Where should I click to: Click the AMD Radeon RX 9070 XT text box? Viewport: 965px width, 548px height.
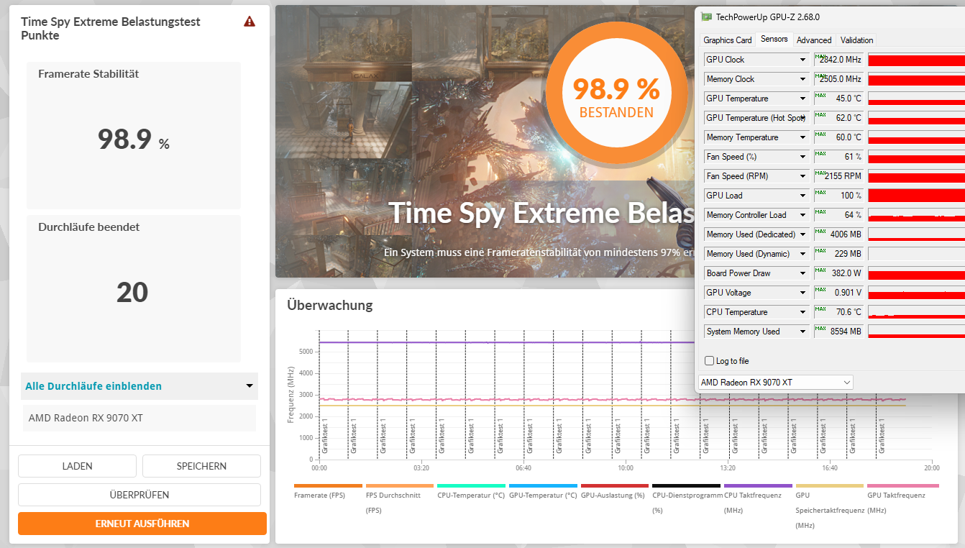140,418
